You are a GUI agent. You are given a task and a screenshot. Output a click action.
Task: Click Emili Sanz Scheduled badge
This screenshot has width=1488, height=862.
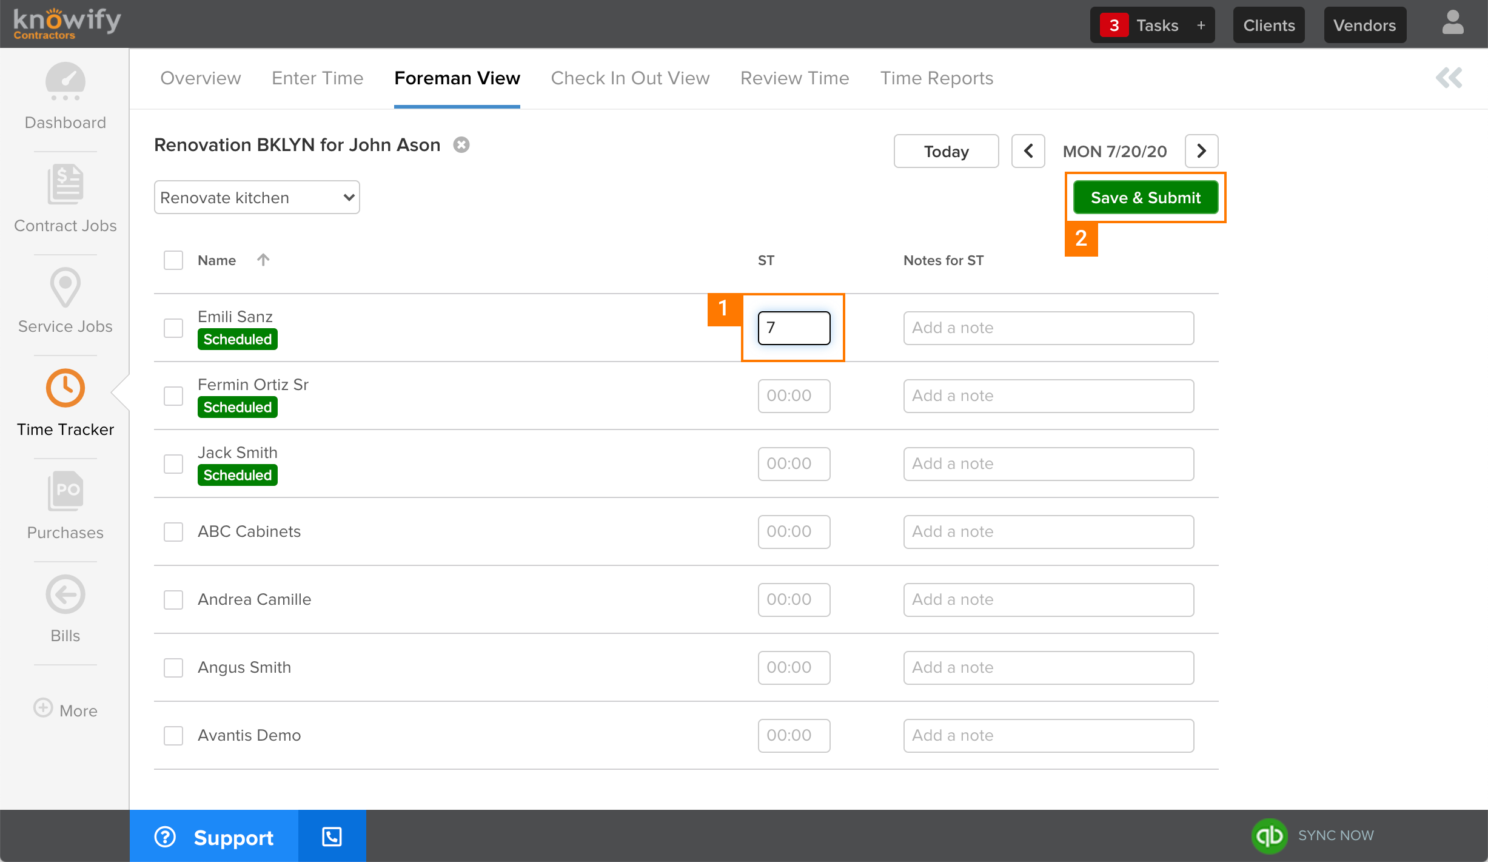pyautogui.click(x=238, y=339)
